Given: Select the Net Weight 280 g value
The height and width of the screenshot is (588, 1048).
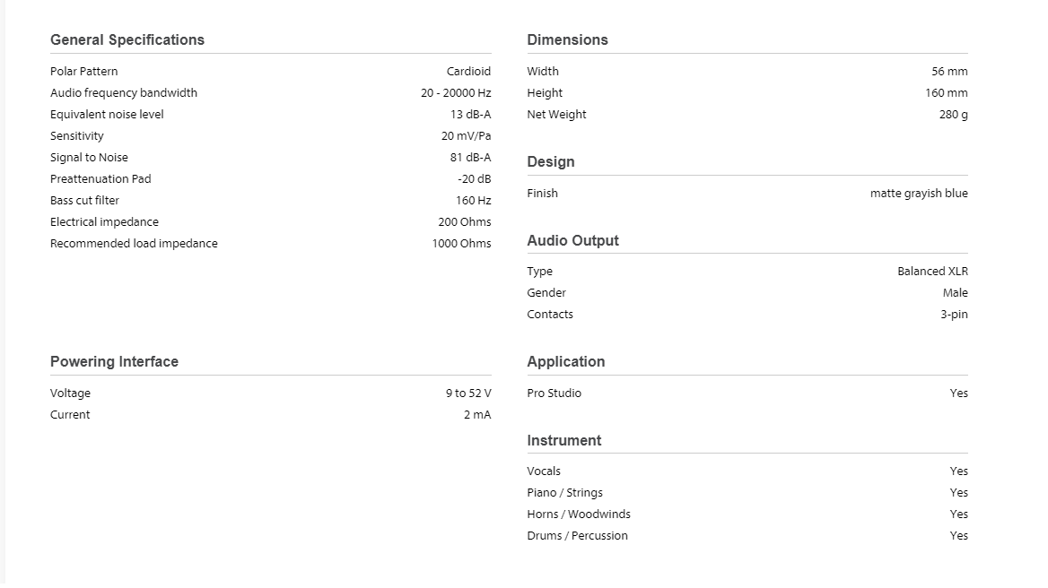Looking at the screenshot, I should pos(953,115).
